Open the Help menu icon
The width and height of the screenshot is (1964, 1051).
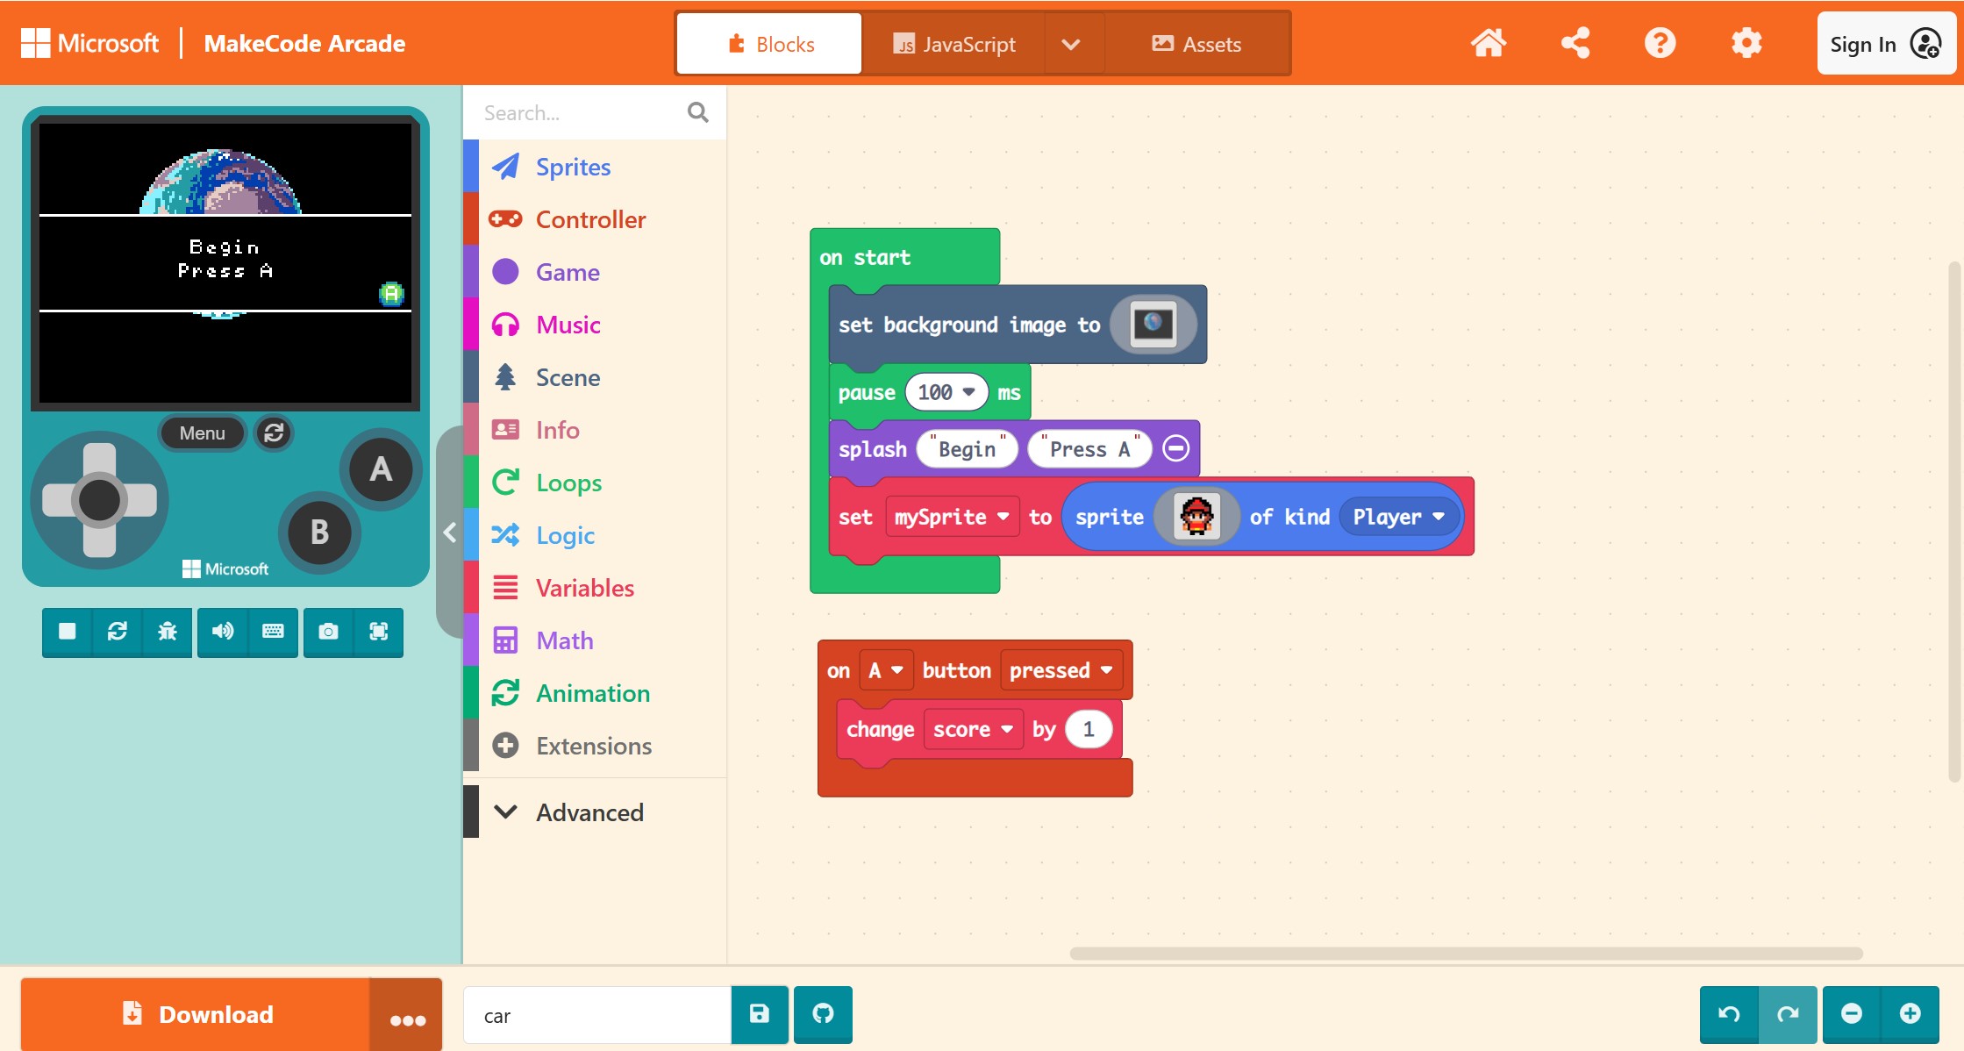[1660, 43]
